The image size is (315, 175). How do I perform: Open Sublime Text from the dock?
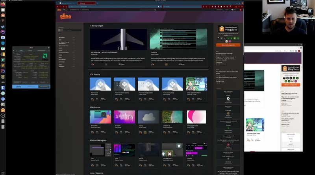(x=3, y=65)
